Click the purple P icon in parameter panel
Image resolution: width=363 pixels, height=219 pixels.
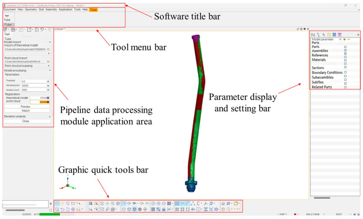340,35
